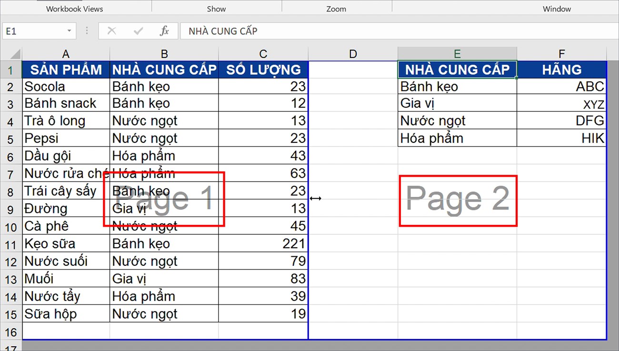Click the Show group label
The width and height of the screenshot is (619, 351).
[x=217, y=9]
